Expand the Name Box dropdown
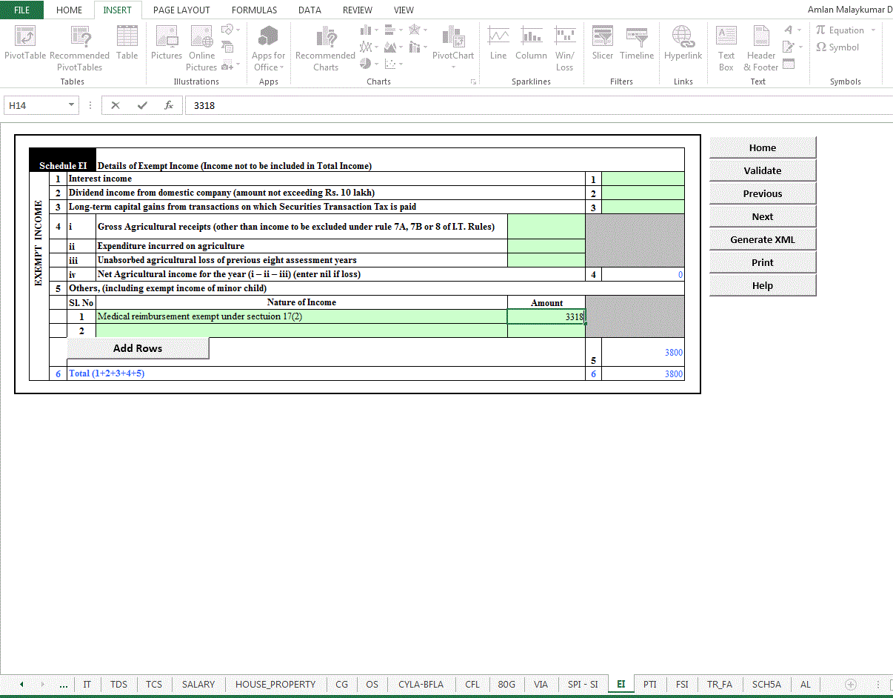 71,105
